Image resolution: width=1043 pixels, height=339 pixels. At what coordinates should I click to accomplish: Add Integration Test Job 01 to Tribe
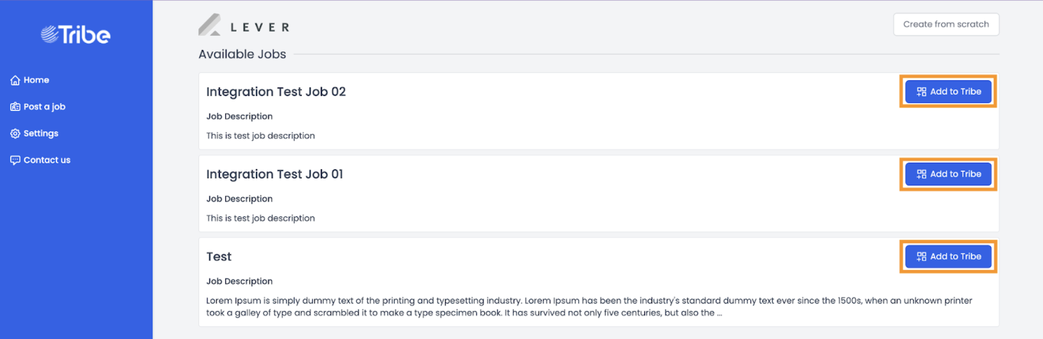949,174
